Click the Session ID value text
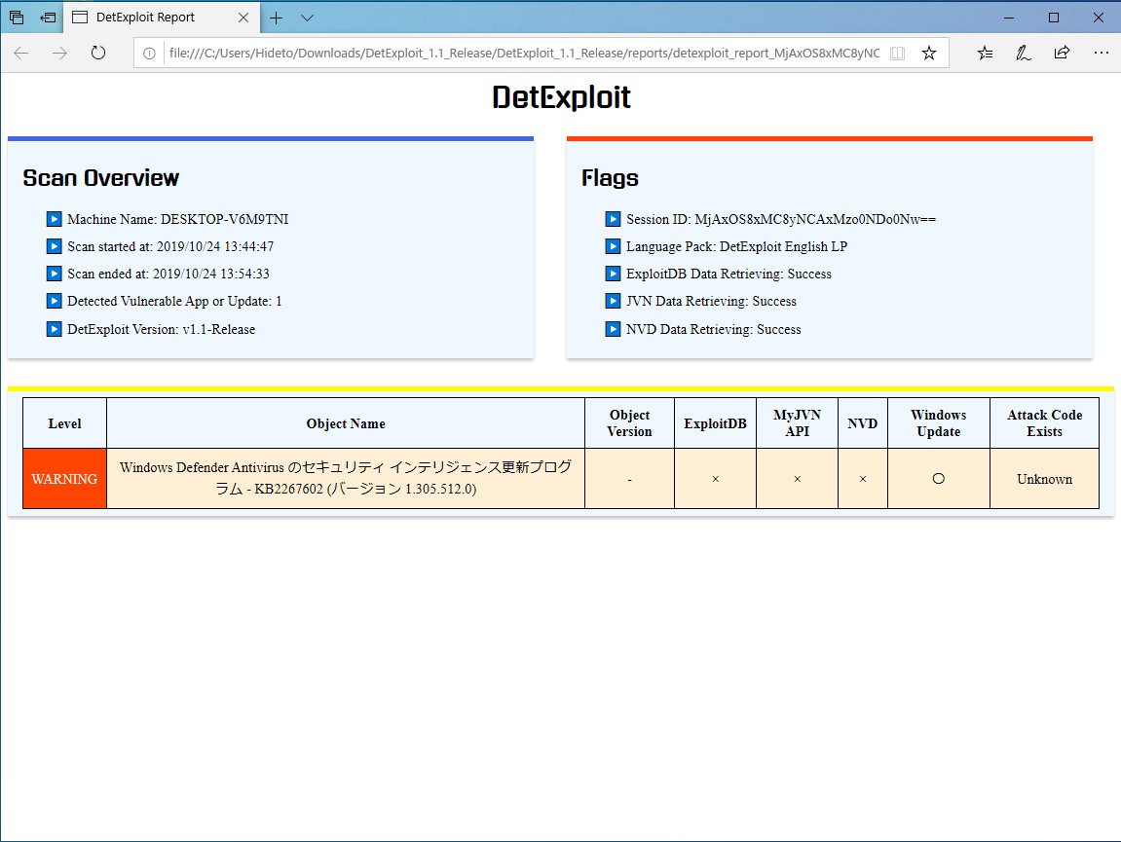 [x=815, y=219]
